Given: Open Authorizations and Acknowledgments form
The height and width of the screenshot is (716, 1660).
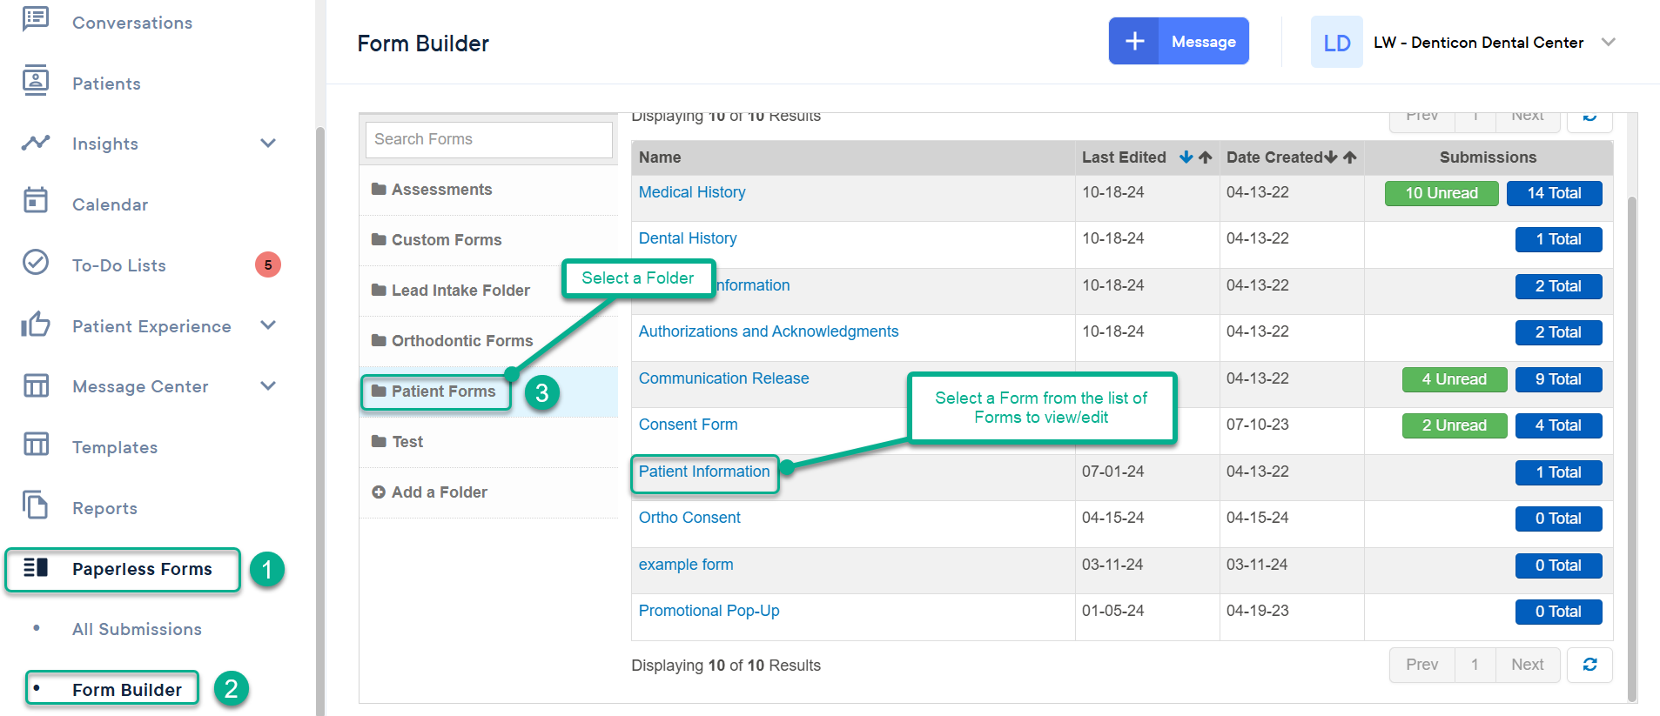Looking at the screenshot, I should pyautogui.click(x=769, y=331).
